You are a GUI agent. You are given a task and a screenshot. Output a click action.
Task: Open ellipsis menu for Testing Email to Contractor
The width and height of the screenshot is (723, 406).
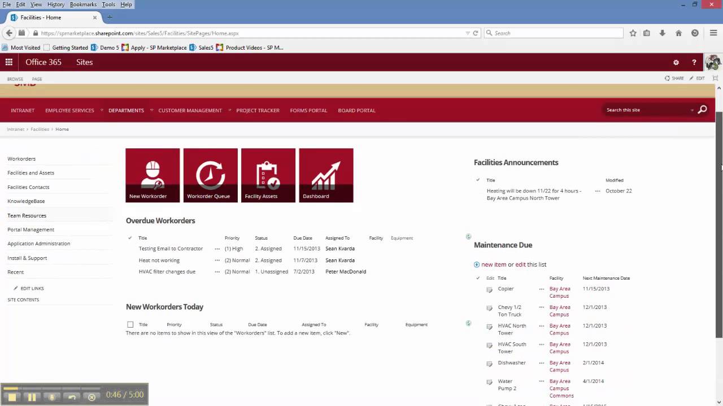(217, 249)
